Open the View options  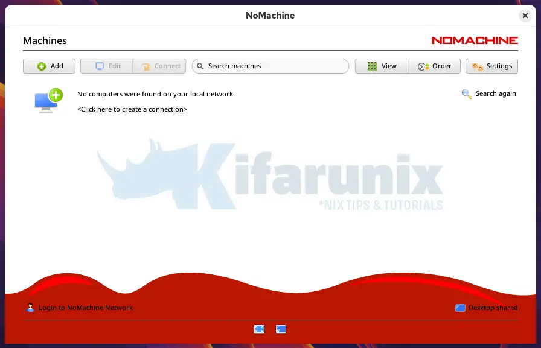tap(382, 66)
